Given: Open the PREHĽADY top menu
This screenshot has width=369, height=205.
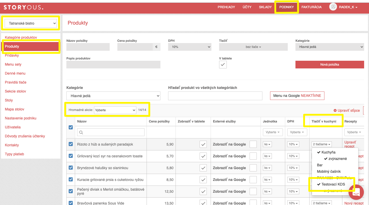Looking at the screenshot, I should point(226,7).
